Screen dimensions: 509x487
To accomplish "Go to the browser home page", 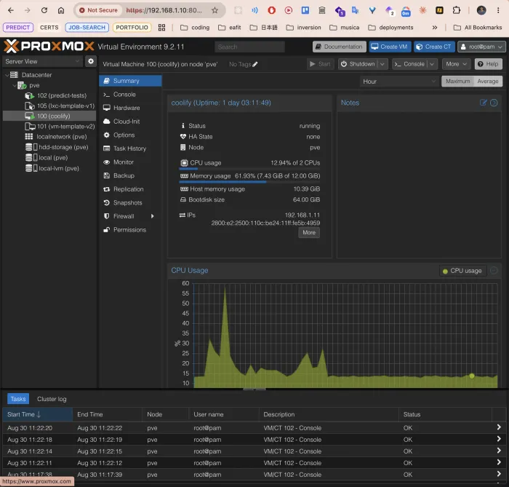I will pyautogui.click(x=61, y=10).
